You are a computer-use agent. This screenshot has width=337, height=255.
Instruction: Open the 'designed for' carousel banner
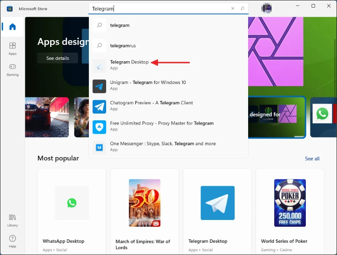point(277,117)
